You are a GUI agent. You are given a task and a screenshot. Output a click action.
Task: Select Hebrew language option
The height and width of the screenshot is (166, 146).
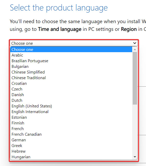(71, 151)
